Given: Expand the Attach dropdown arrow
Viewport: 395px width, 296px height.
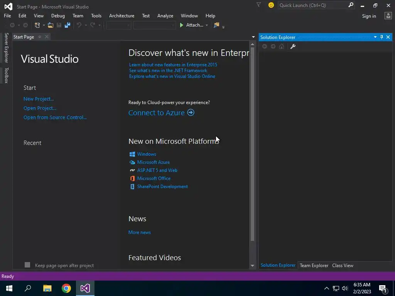Looking at the screenshot, I should 207,25.
